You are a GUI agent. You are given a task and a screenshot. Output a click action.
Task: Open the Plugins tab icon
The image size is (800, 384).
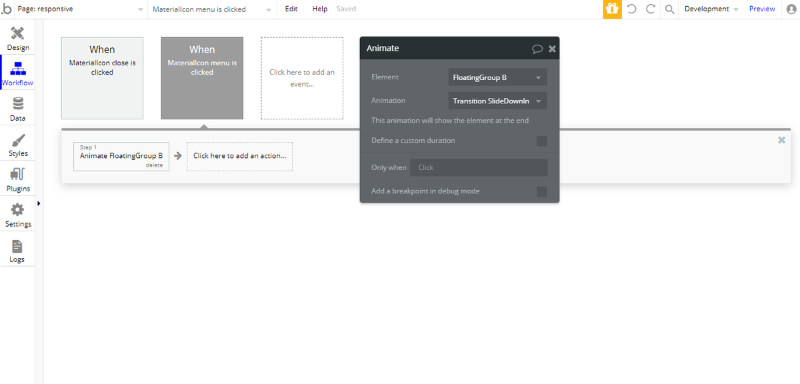coord(18,175)
